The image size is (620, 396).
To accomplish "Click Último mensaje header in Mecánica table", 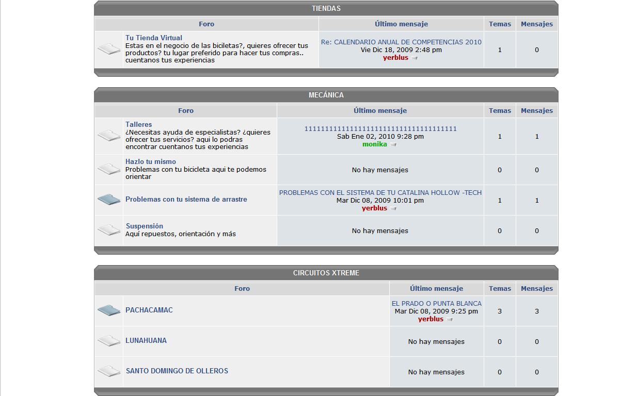I will click(380, 110).
